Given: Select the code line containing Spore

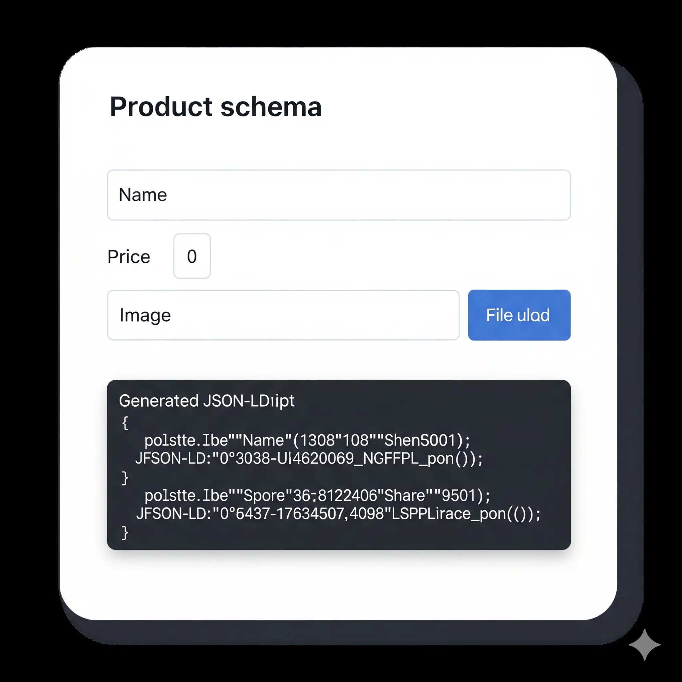Looking at the screenshot, I should 317,495.
